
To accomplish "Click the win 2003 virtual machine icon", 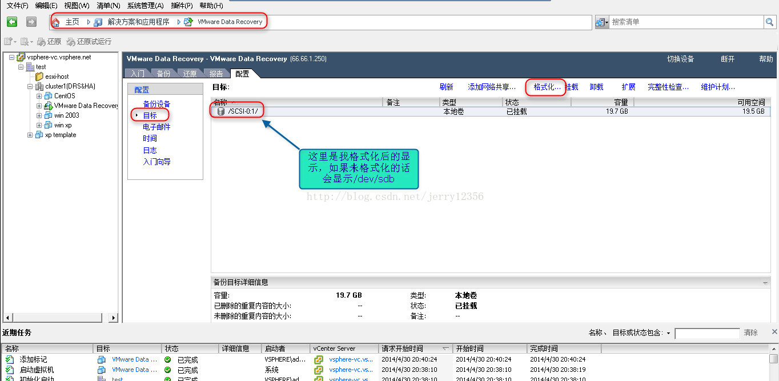I will click(49, 115).
